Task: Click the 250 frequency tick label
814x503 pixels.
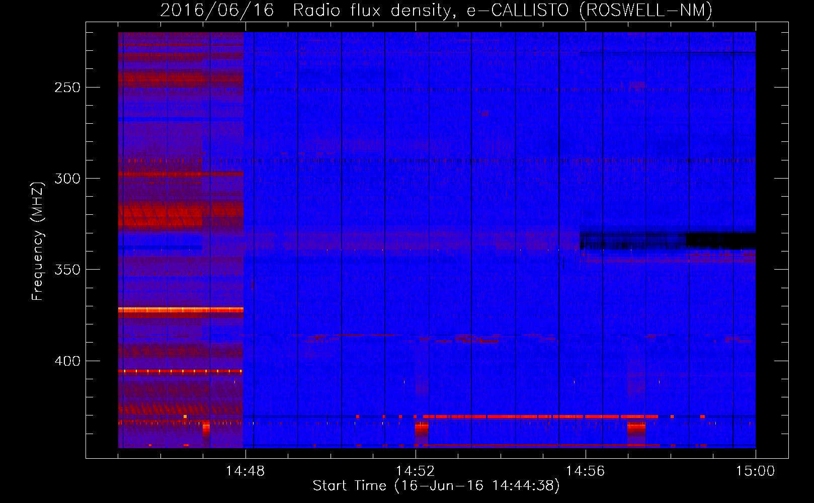Action: tap(67, 88)
